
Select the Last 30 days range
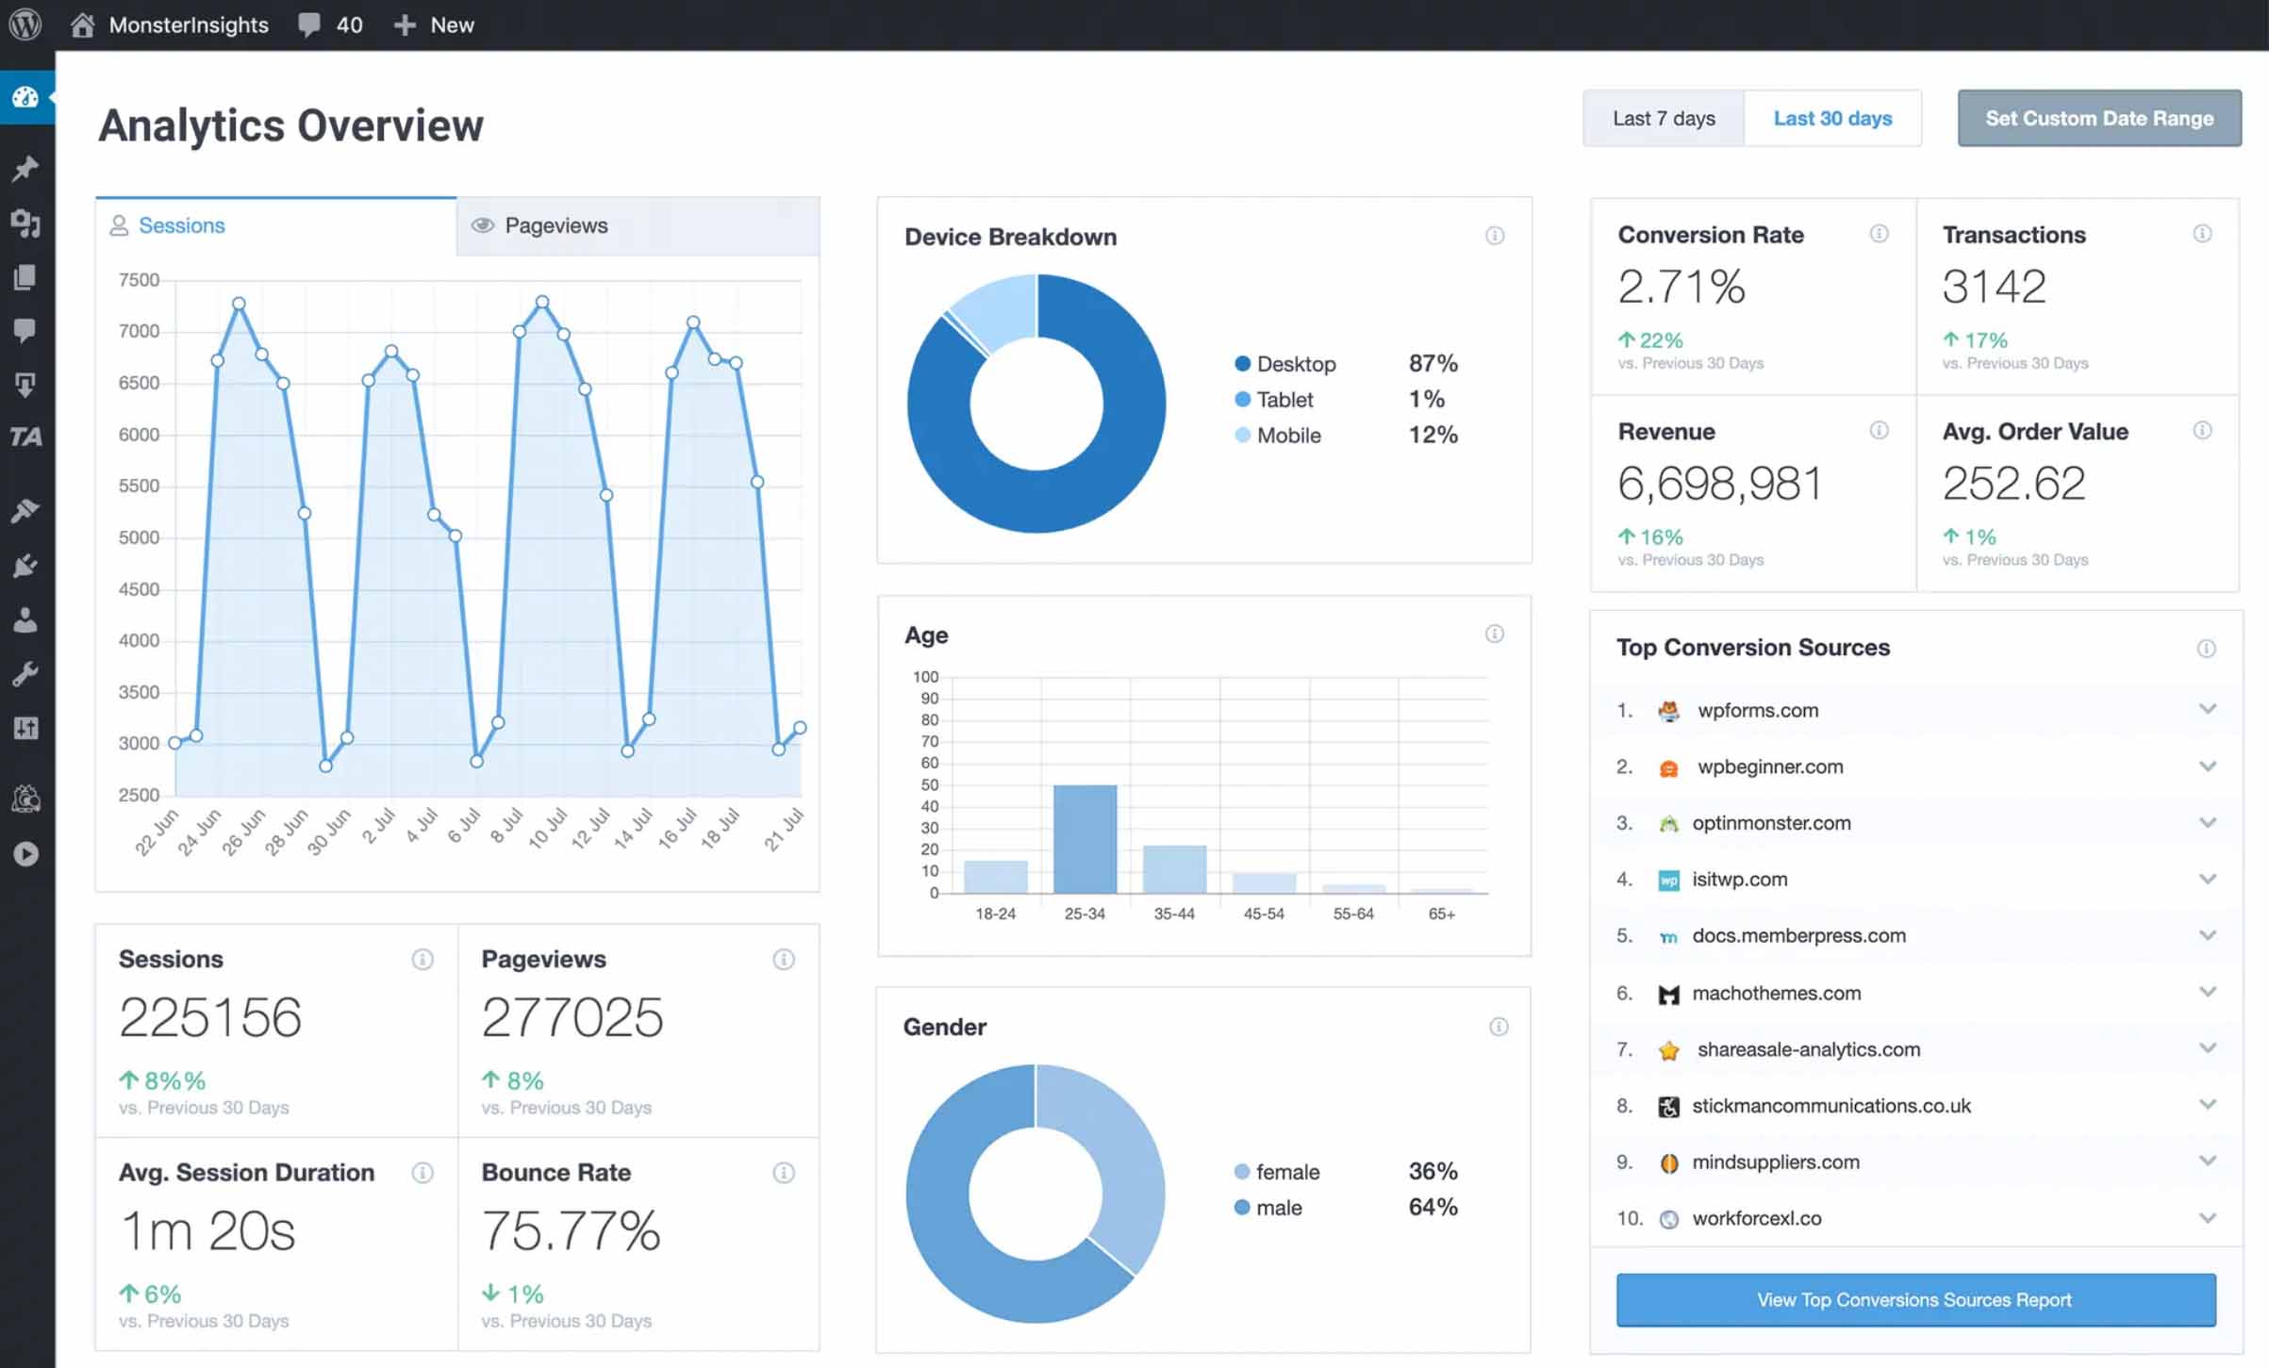point(1832,118)
